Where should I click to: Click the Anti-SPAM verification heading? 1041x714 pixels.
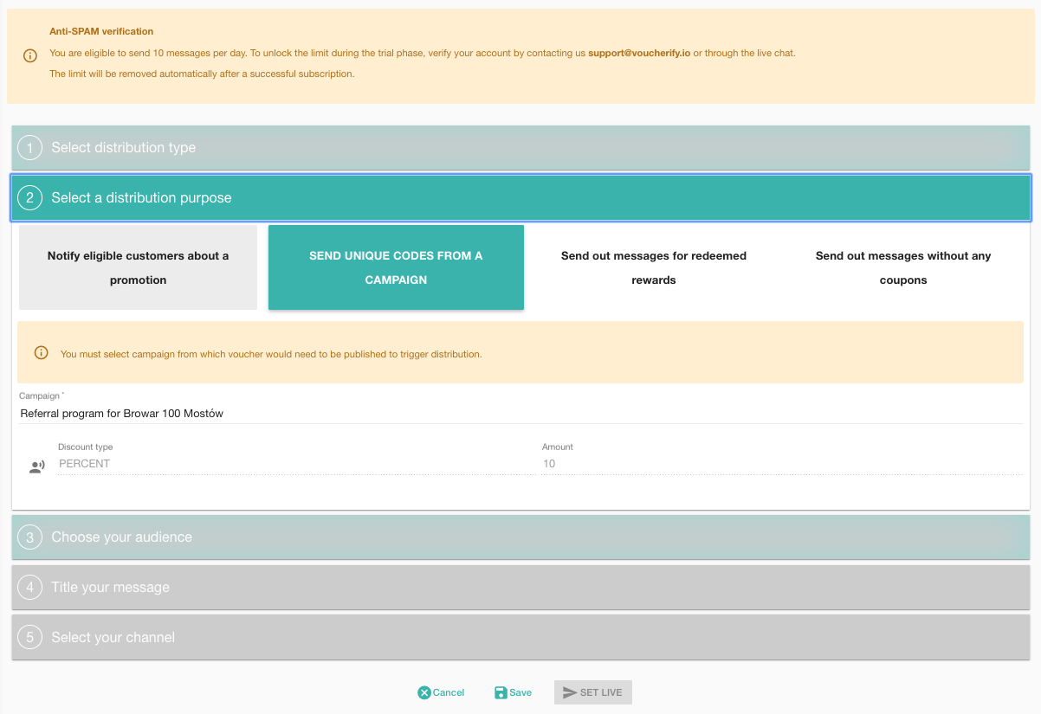click(x=101, y=31)
